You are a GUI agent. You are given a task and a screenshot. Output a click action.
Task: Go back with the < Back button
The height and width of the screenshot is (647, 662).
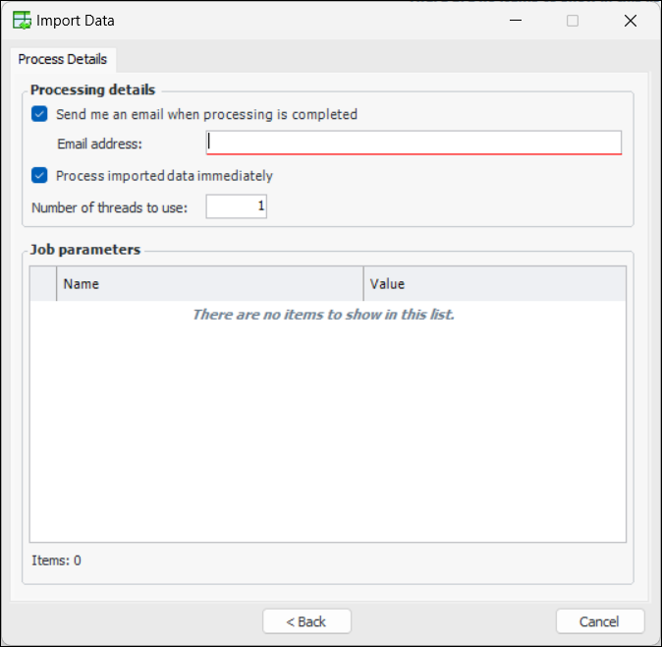[x=306, y=621]
